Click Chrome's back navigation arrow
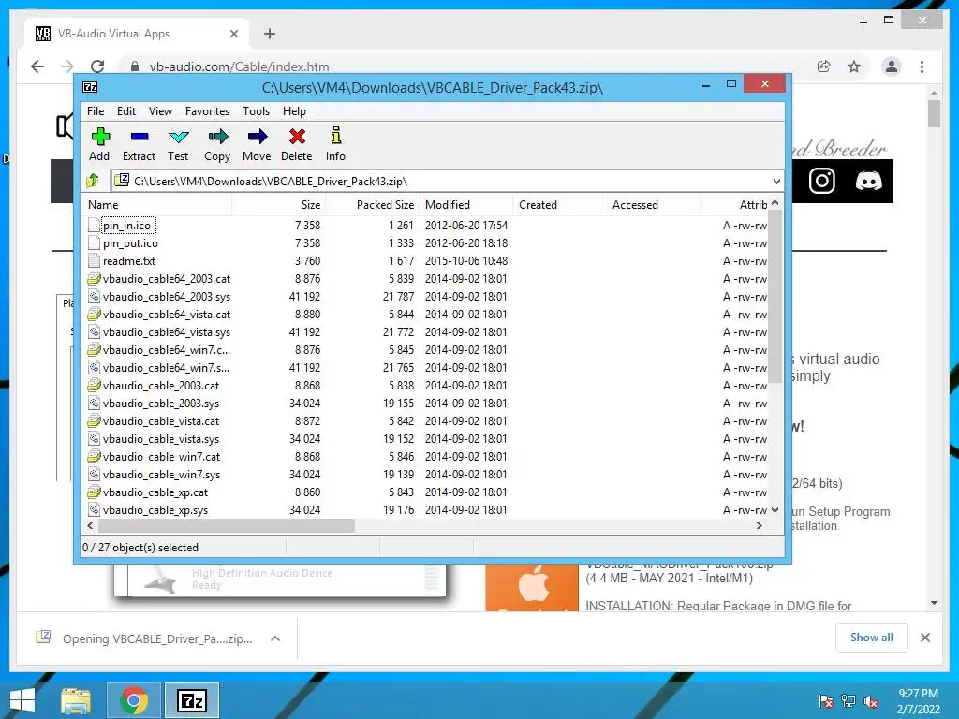The height and width of the screenshot is (719, 959). (x=37, y=66)
